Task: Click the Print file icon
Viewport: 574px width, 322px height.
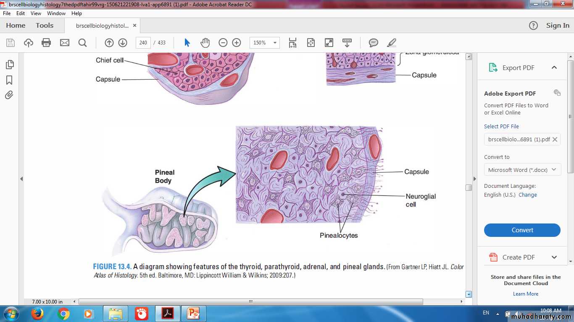Action: click(x=46, y=43)
